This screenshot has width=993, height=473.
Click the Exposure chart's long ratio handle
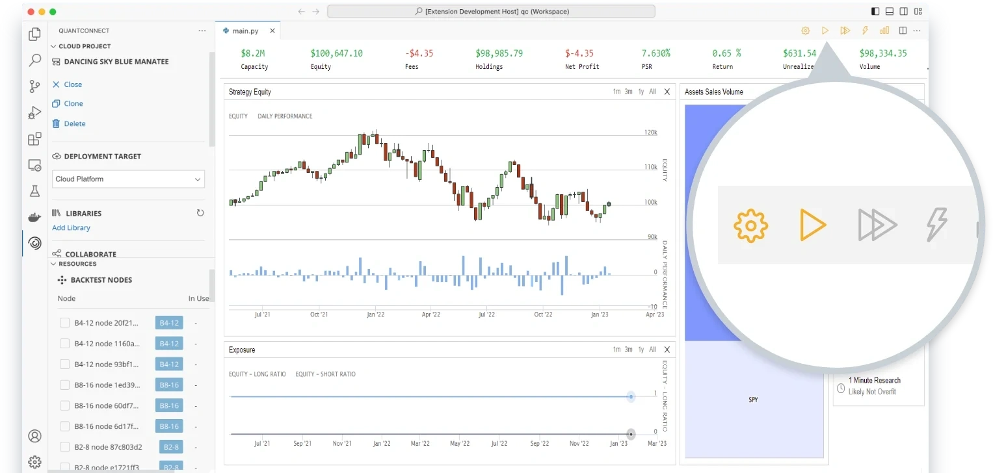click(630, 396)
